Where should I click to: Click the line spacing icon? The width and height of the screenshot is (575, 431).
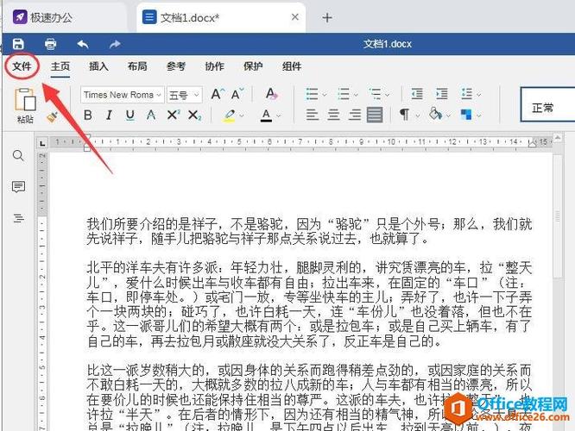tap(467, 94)
